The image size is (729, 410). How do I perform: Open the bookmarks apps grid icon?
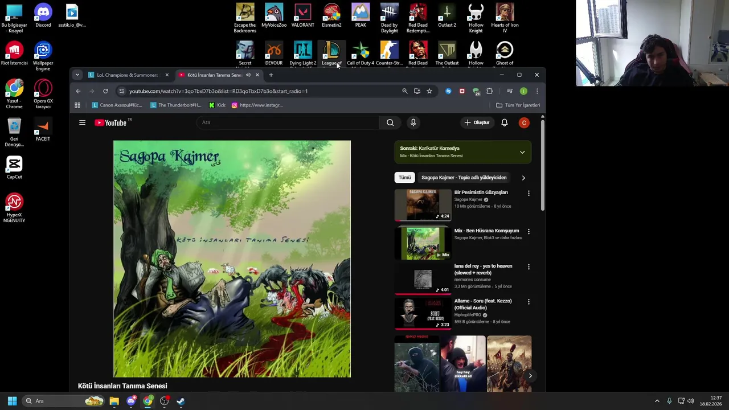77,105
